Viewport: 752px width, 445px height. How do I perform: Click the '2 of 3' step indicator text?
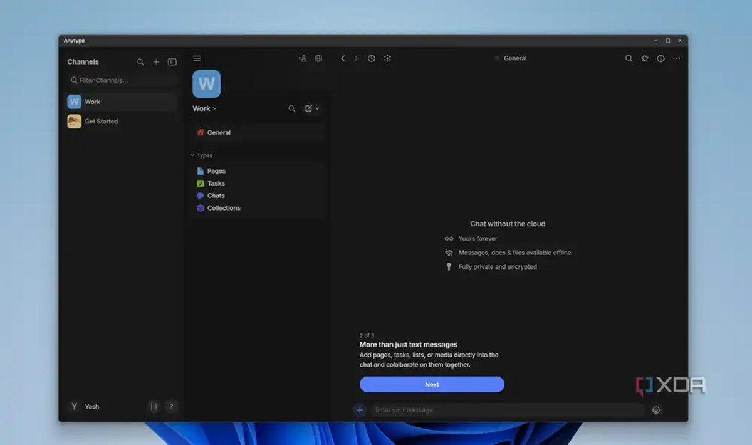(367, 336)
